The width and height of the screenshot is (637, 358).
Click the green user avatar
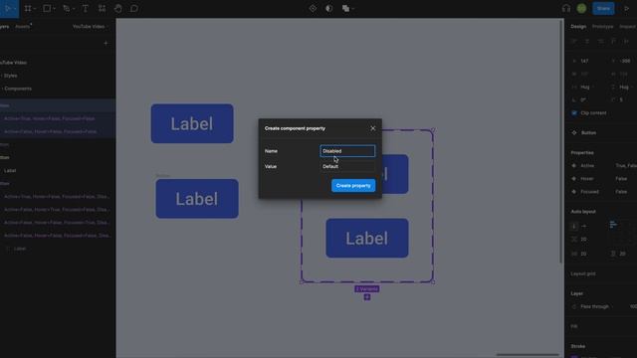pos(581,8)
